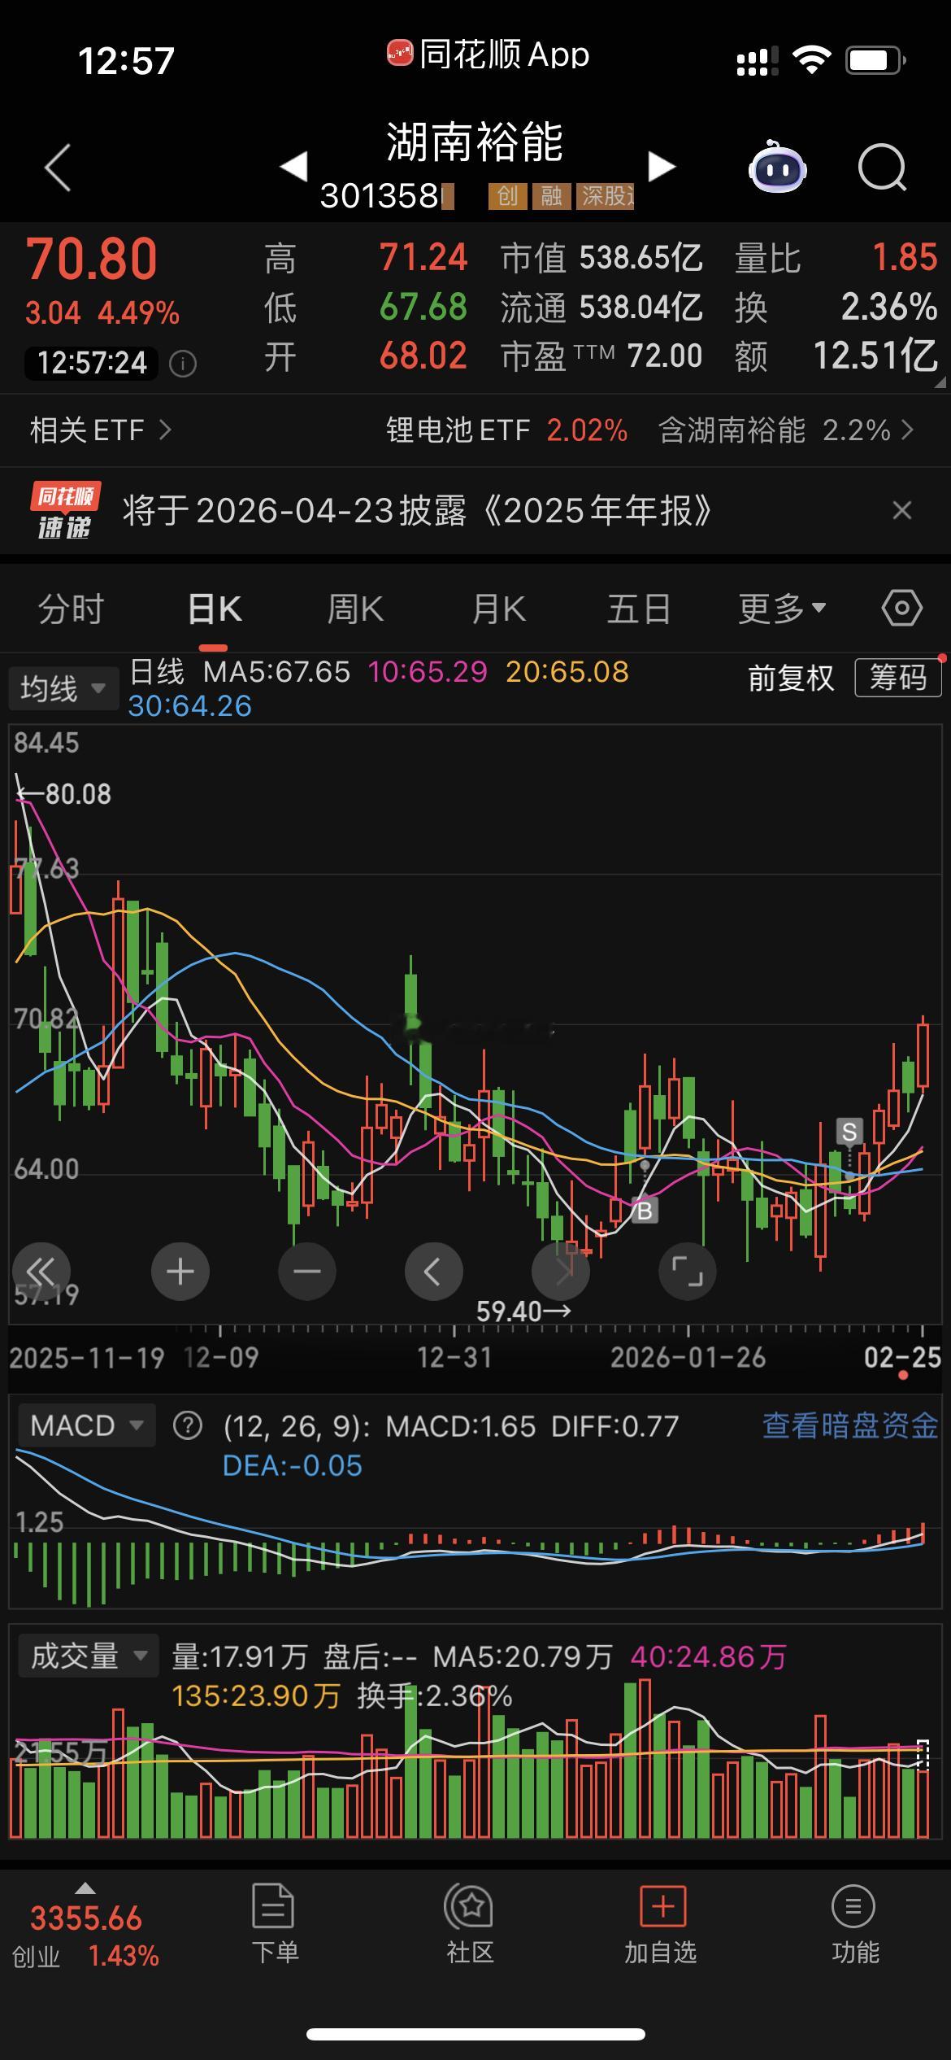Screen dimensions: 951x2060
Task: Tap stock name 湖南裕能 title
Action: 475,142
